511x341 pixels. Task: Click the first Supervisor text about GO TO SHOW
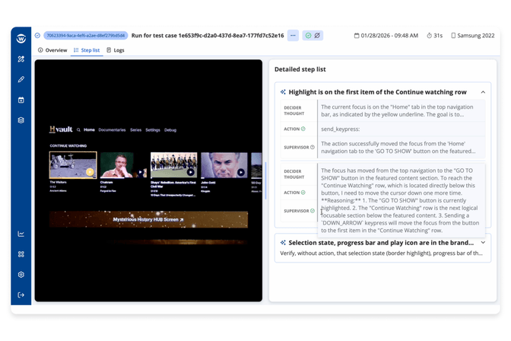coord(398,147)
